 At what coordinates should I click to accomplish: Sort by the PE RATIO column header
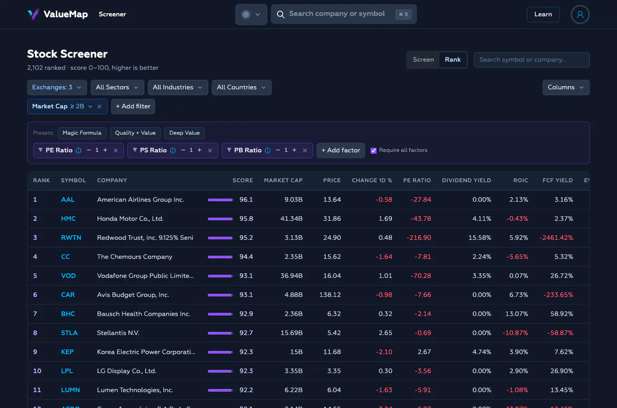417,180
